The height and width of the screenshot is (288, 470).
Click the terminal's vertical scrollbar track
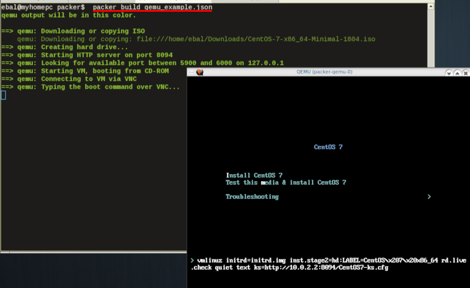click(x=431, y=38)
